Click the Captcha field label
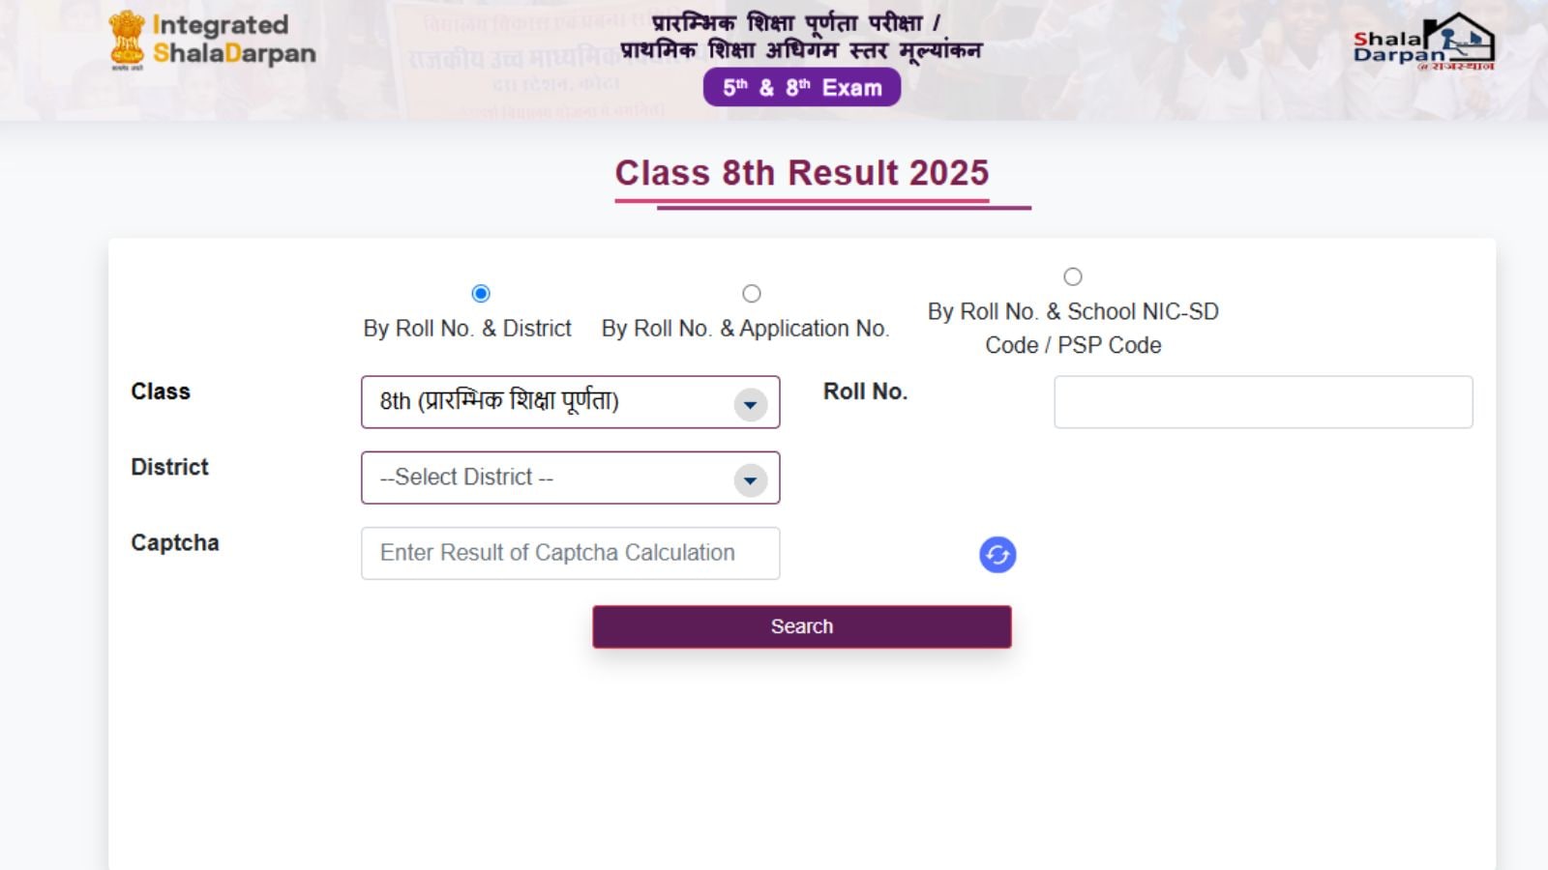 [175, 543]
